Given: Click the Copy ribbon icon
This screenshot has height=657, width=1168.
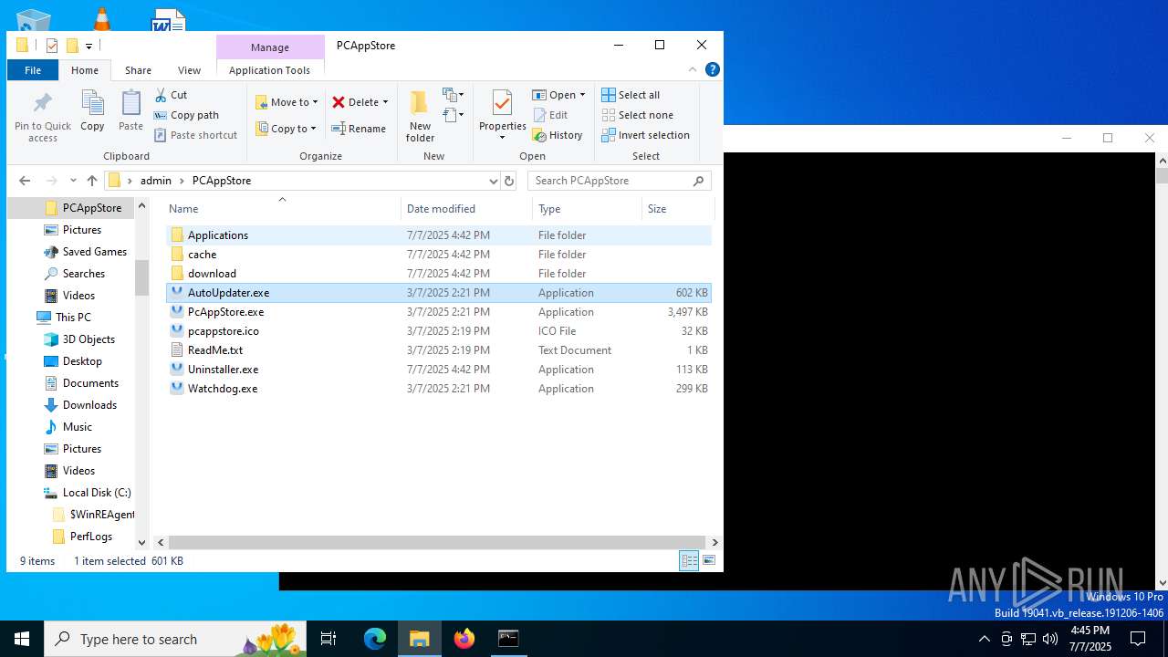Looking at the screenshot, I should (x=92, y=102).
